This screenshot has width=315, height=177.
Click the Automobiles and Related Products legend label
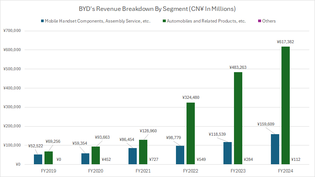(x=206, y=21)
